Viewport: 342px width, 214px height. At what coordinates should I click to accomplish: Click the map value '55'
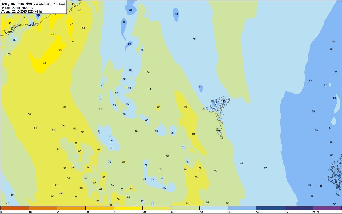point(9,54)
